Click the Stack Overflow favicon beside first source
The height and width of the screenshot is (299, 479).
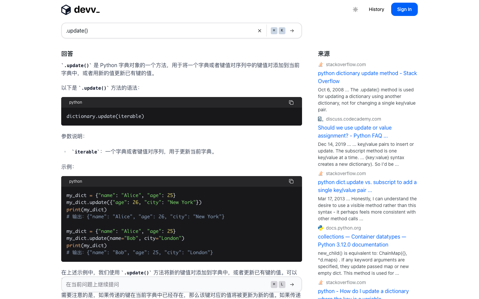[320, 64]
